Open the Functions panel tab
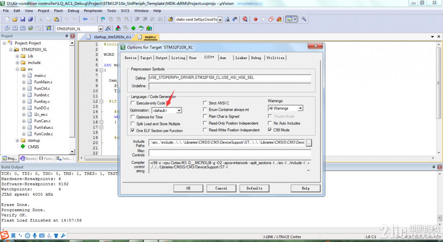 click(47, 159)
